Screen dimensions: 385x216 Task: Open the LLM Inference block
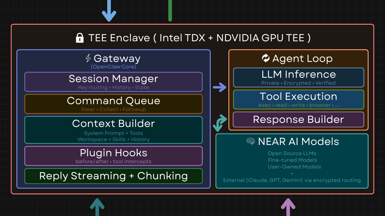click(x=299, y=77)
